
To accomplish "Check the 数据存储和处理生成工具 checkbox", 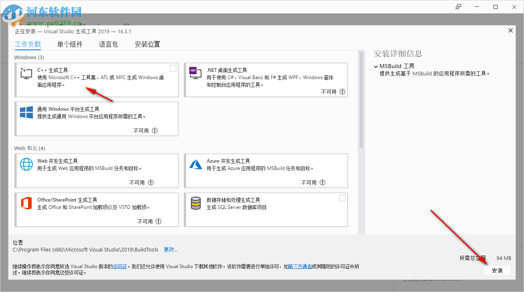I will pos(342,198).
